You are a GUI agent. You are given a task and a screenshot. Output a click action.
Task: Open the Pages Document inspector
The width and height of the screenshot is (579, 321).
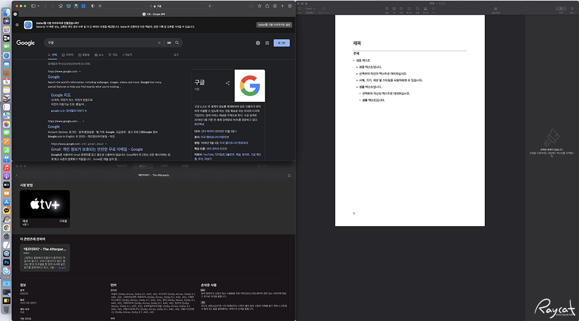[x=572, y=9]
